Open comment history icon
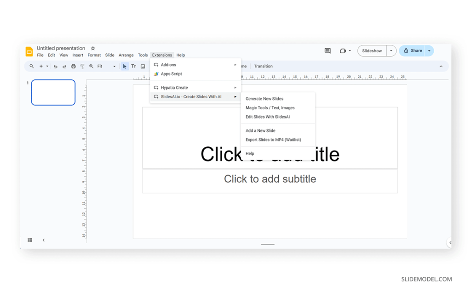Viewport: 471px width, 291px height. coord(327,50)
